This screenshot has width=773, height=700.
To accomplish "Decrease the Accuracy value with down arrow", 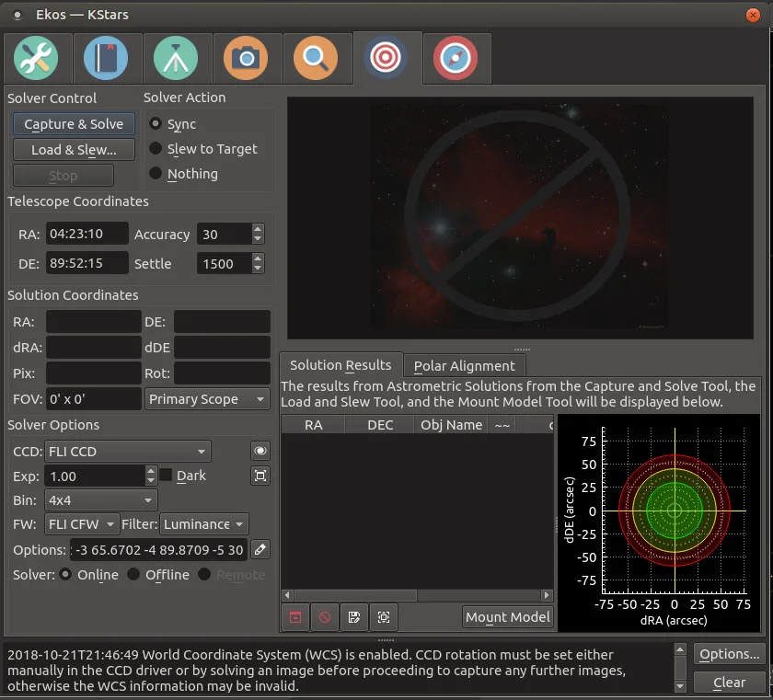I will click(x=258, y=239).
